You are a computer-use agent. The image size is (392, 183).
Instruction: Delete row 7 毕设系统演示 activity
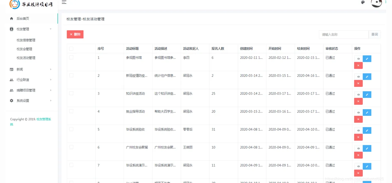tap(358, 173)
